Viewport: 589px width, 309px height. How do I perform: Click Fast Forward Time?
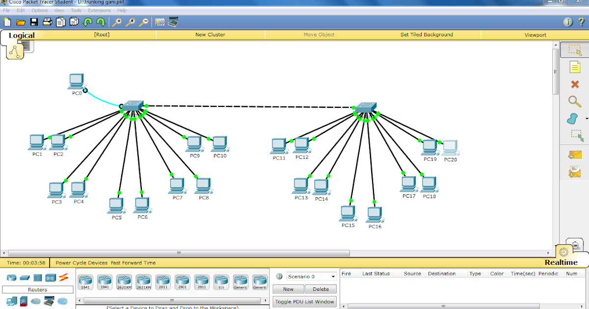pyautogui.click(x=134, y=263)
